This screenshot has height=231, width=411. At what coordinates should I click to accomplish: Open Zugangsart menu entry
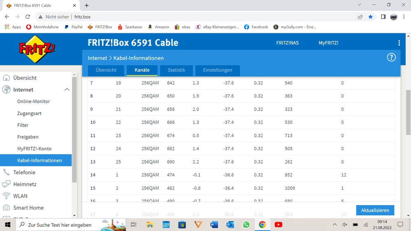[x=29, y=113]
